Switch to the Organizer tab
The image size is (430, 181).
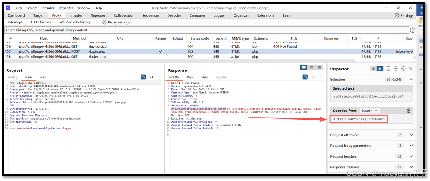click(241, 15)
